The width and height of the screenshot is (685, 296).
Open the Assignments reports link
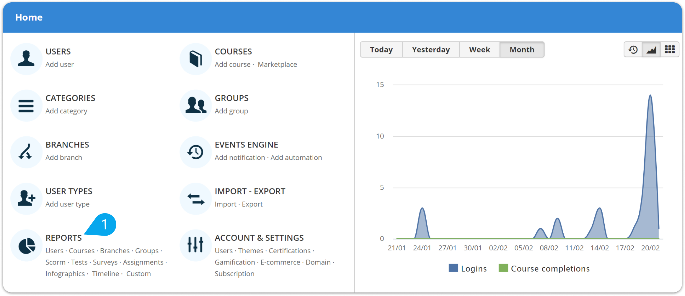point(143,262)
